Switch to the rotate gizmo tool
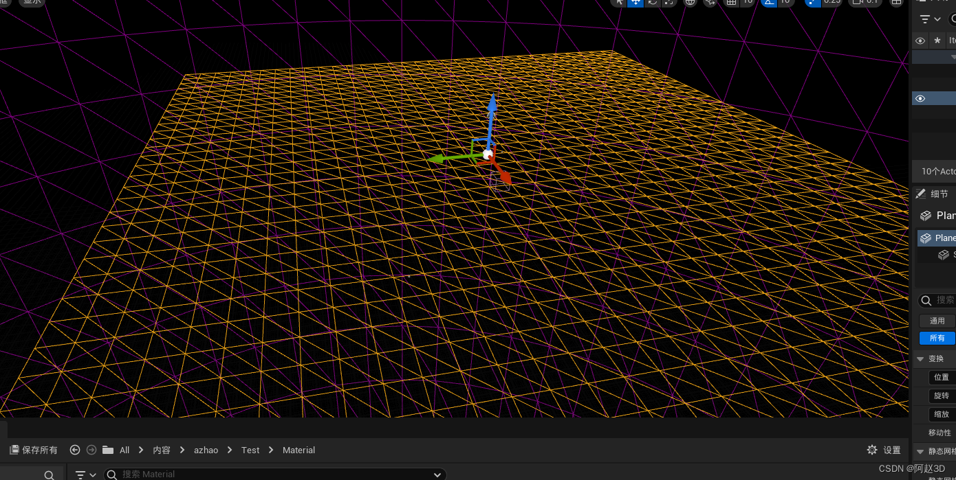This screenshot has width=956, height=480. click(x=652, y=2)
